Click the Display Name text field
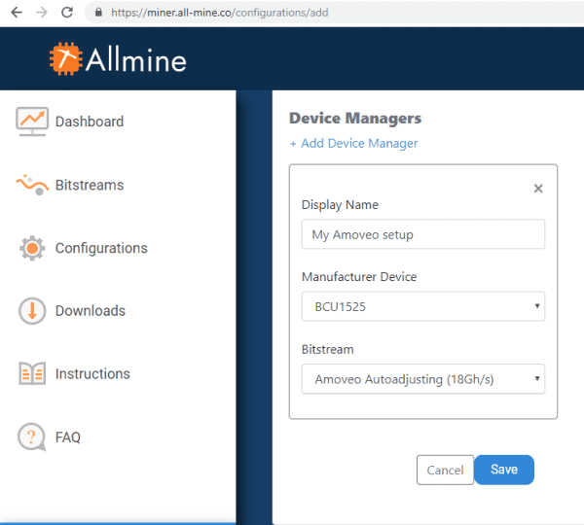 pyautogui.click(x=422, y=234)
